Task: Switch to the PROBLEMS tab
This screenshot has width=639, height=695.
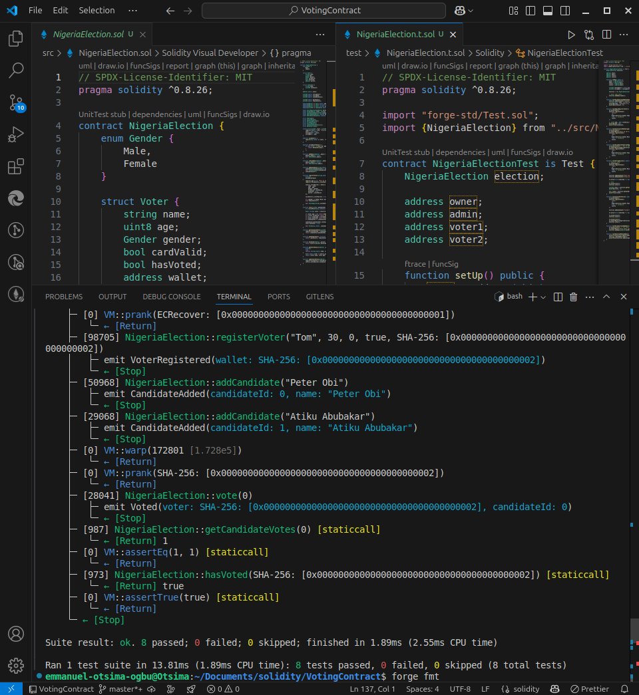Action: 64,297
